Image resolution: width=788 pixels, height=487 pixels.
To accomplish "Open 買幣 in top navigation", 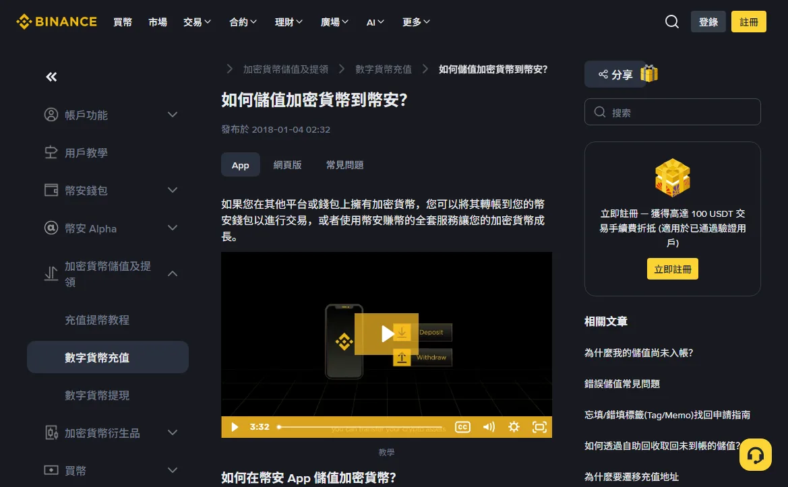I will tap(123, 22).
